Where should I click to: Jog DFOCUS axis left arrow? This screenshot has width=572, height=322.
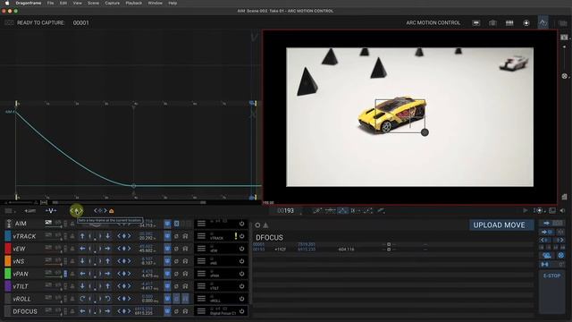pos(82,311)
